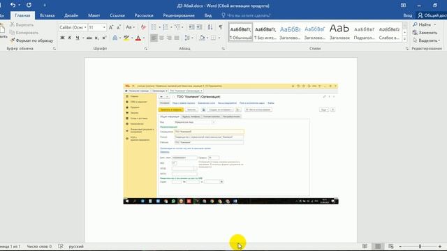Screen dimensions: 447x251
Task: Open the Ссылки (References) ribbon tab
Action: (x=117, y=15)
